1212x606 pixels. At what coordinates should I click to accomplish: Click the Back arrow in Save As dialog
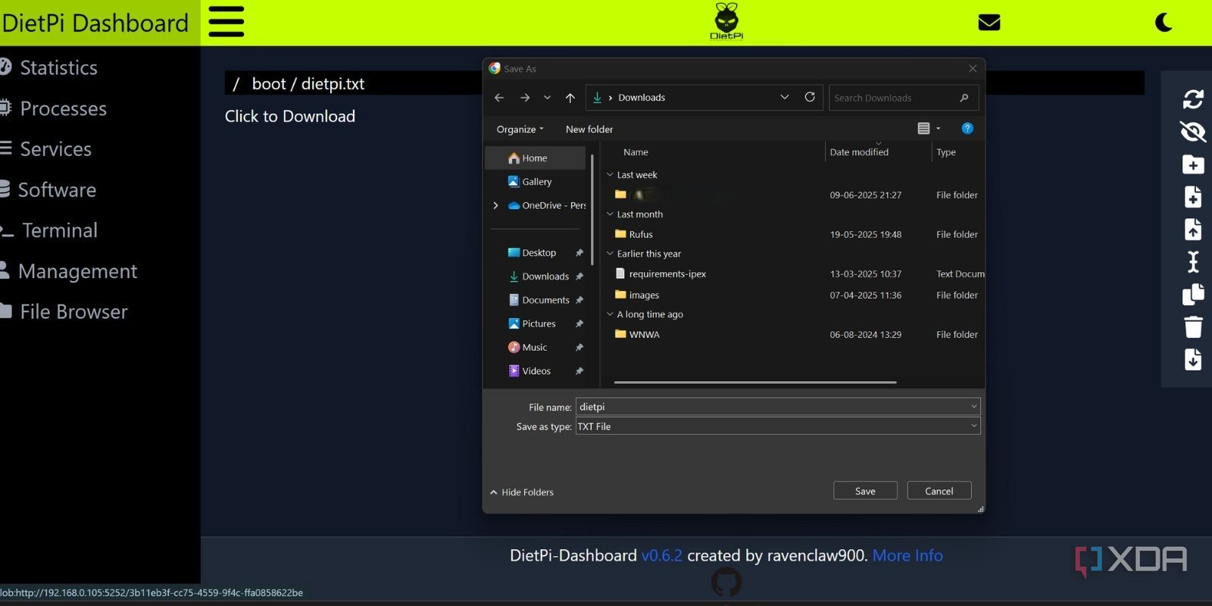click(x=498, y=98)
